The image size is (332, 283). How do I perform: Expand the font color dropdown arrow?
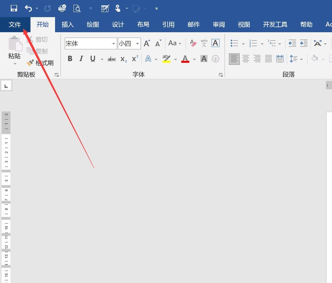pyautogui.click(x=194, y=59)
